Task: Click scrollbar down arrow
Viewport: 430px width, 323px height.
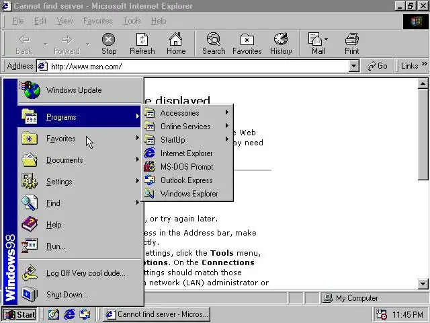Action: [x=423, y=284]
